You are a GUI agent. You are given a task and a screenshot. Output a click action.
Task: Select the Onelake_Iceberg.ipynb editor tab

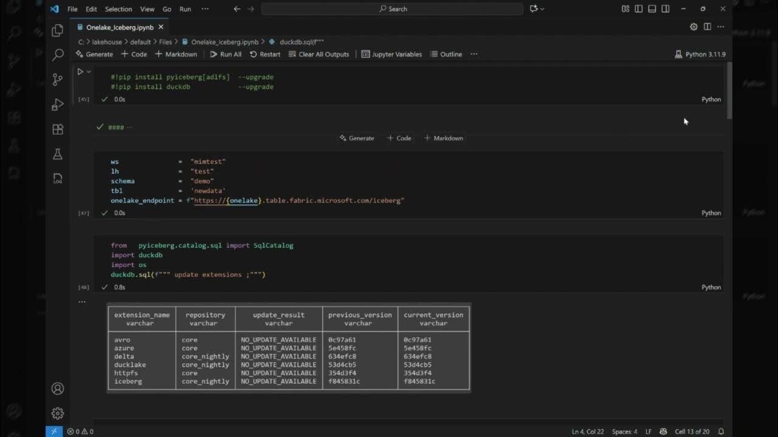coord(120,27)
